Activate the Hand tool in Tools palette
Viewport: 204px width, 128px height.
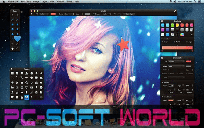point(12,49)
